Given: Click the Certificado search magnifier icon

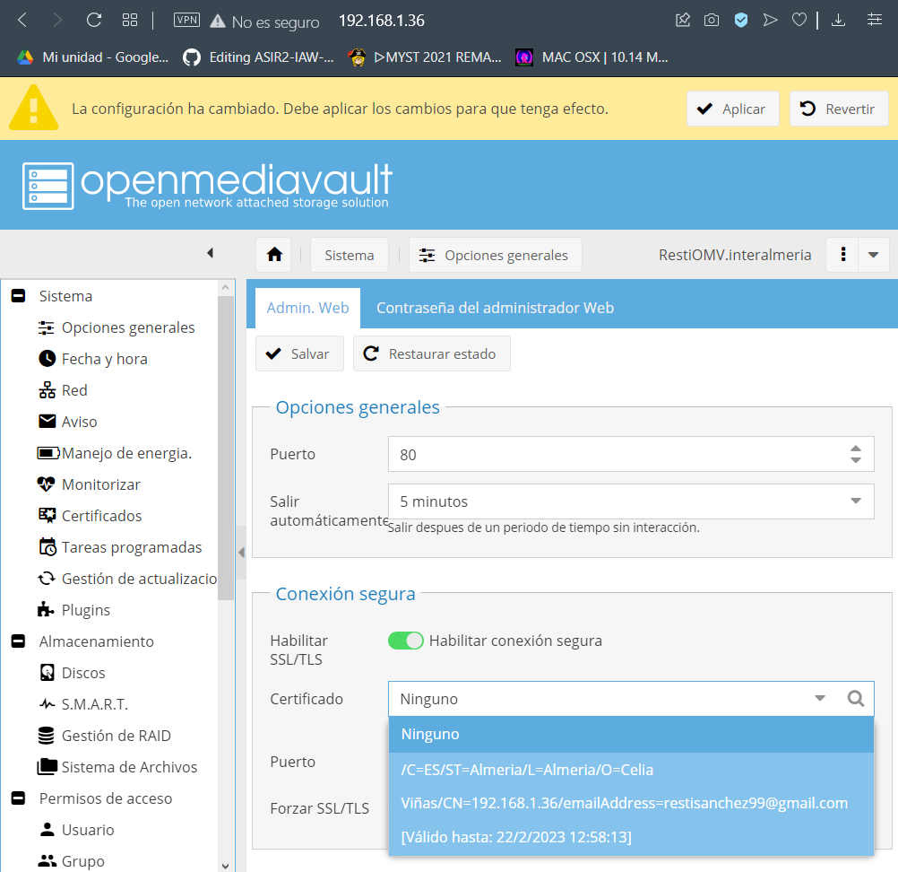Looking at the screenshot, I should (x=856, y=698).
